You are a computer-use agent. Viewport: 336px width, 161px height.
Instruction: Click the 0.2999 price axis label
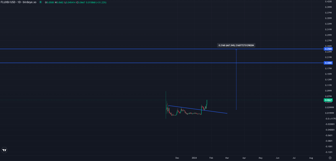(x=328, y=35)
